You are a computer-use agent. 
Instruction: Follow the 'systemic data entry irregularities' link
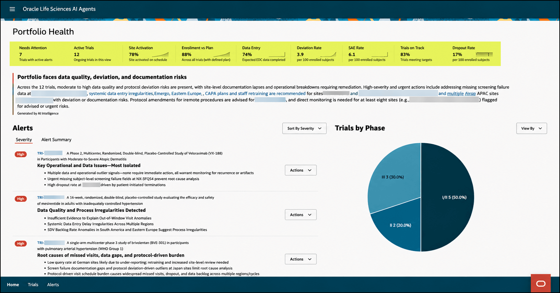[x=121, y=93]
